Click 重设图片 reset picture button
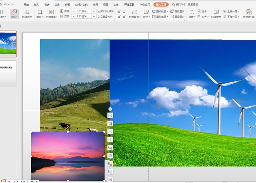256x183 pixels. click(x=177, y=17)
